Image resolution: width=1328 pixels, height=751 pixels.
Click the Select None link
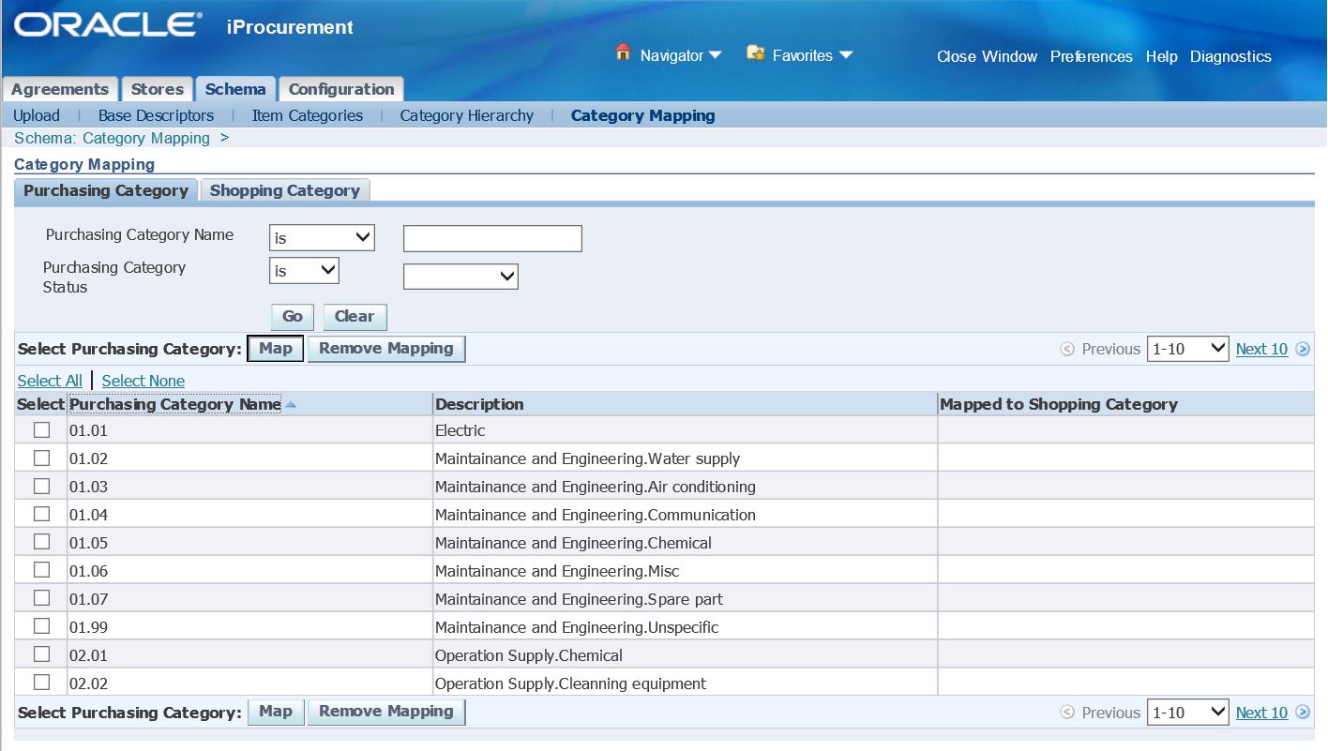143,381
